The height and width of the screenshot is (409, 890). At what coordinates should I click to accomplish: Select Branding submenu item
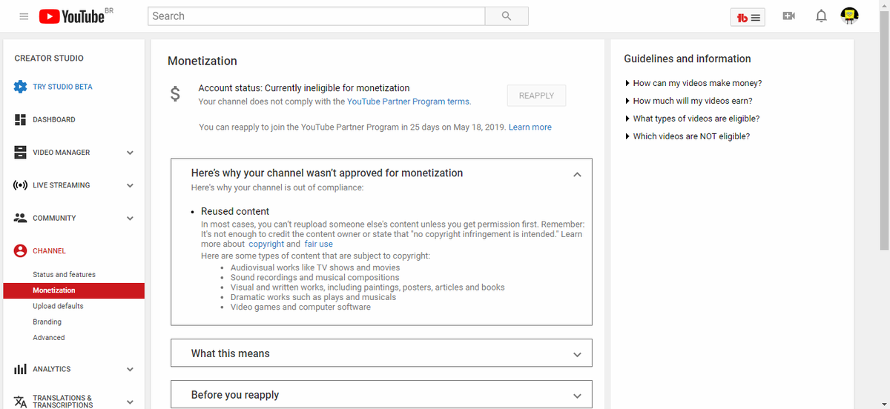tap(47, 322)
